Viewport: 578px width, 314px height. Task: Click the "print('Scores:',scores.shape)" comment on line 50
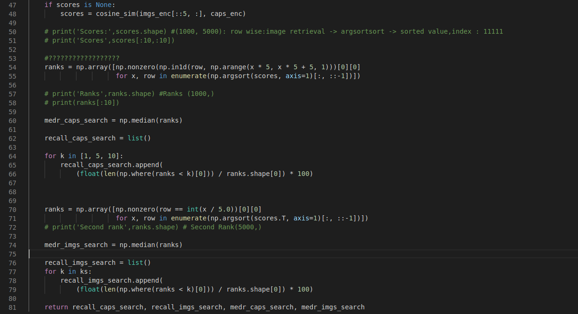[108, 31]
